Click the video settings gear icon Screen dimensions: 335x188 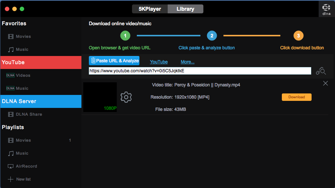126,97
